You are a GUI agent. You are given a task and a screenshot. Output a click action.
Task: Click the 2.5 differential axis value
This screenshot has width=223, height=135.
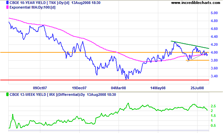pos(213,106)
